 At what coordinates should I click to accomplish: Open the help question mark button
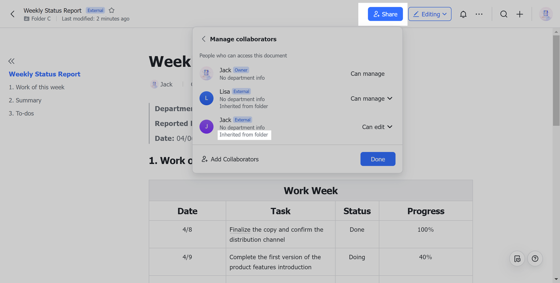point(535,259)
